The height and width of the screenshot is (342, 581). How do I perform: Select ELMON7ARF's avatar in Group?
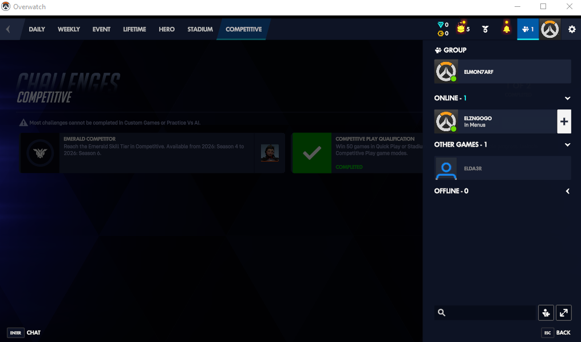click(x=446, y=72)
